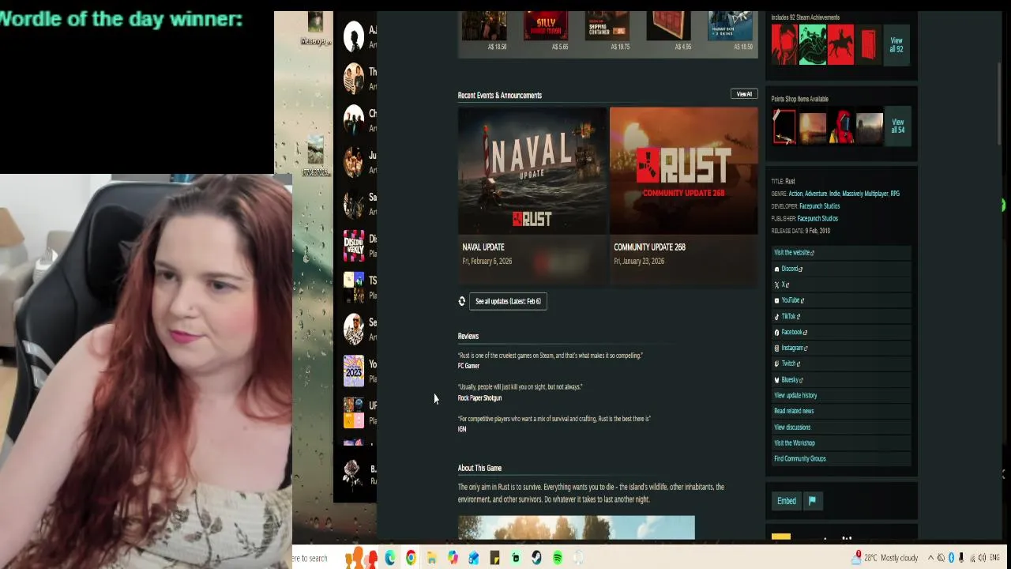Select the first A$ 18.50 item thumbnail

coord(484,26)
